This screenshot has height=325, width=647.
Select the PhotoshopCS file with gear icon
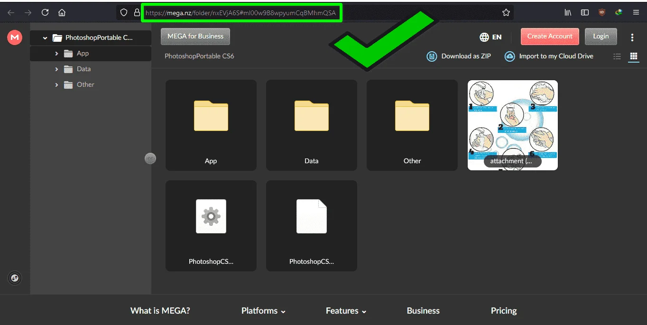point(211,226)
